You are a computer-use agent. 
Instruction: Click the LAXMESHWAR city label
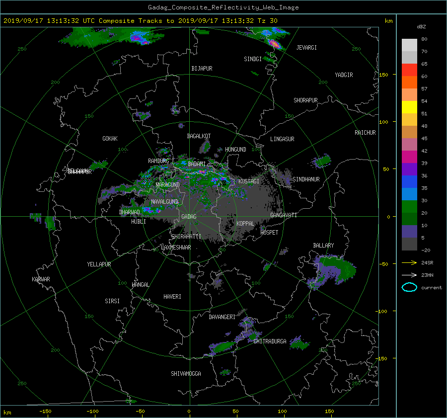176,248
